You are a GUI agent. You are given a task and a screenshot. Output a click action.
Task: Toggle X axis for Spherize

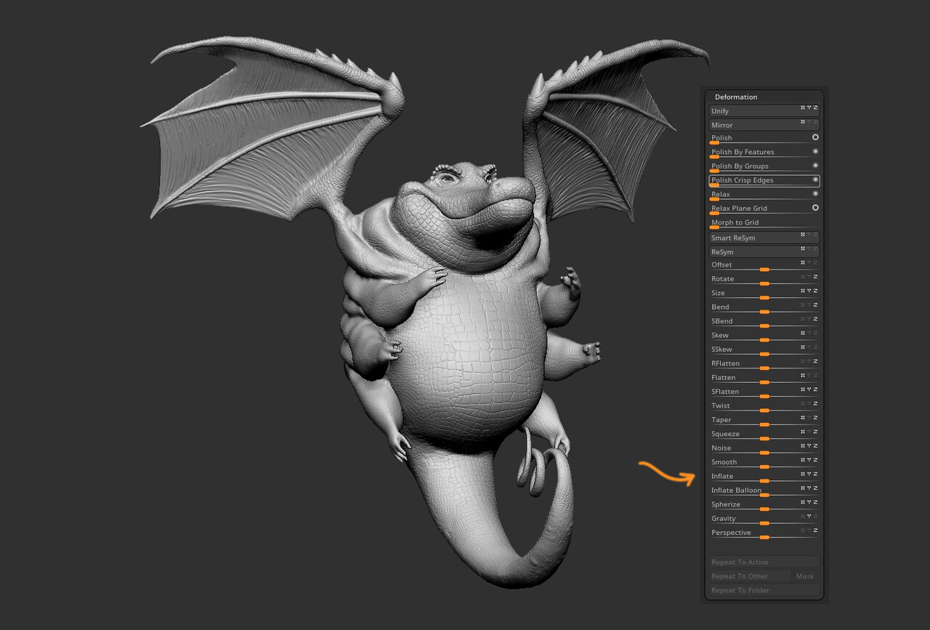tap(803, 502)
